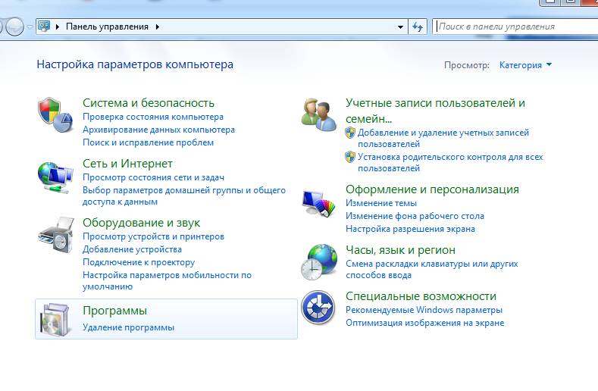598x391 pixels.
Task: Open the System and Security shield icon
Action: (55, 115)
